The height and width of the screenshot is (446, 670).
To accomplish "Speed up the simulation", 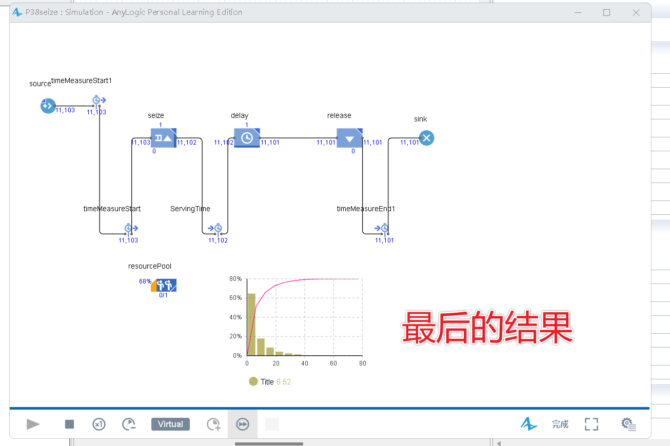I will (x=213, y=424).
